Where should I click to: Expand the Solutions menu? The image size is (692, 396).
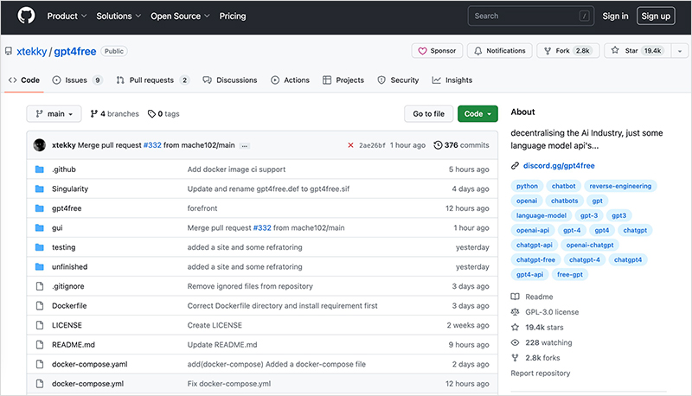point(119,16)
